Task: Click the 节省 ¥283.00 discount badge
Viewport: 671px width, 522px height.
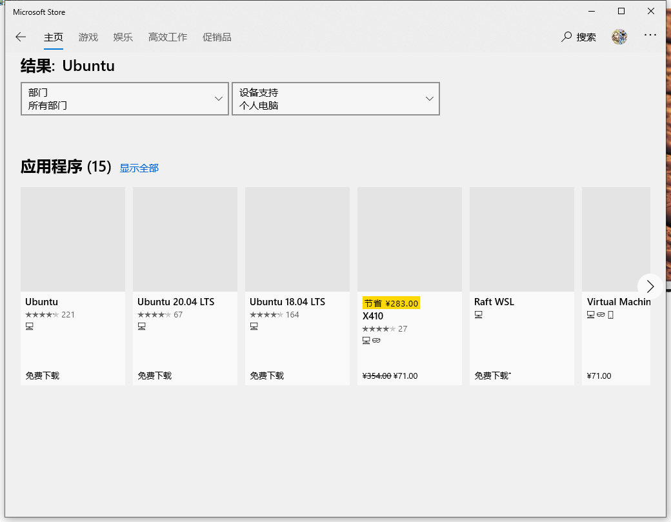Action: pos(391,303)
